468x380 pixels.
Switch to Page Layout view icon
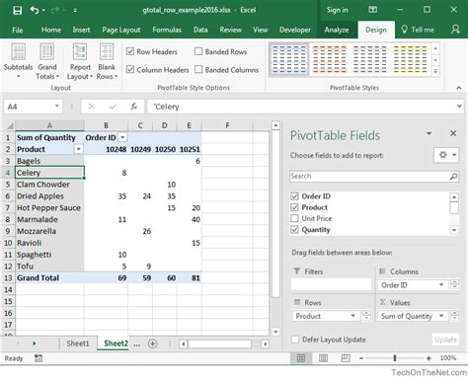pos(323,358)
